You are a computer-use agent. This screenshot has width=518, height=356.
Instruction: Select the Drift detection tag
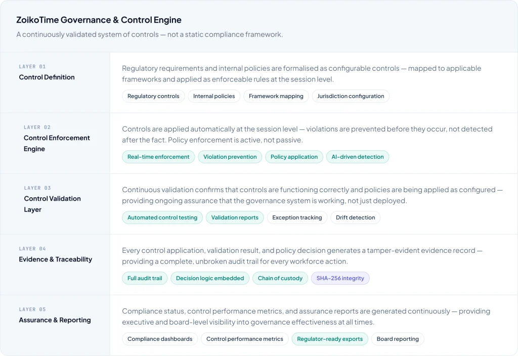pos(356,217)
